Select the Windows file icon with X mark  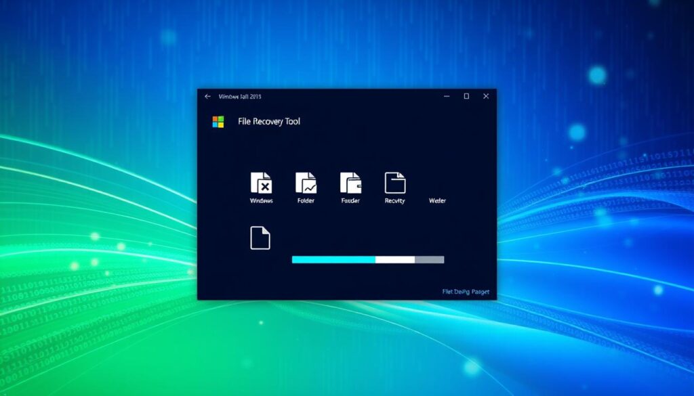(262, 183)
